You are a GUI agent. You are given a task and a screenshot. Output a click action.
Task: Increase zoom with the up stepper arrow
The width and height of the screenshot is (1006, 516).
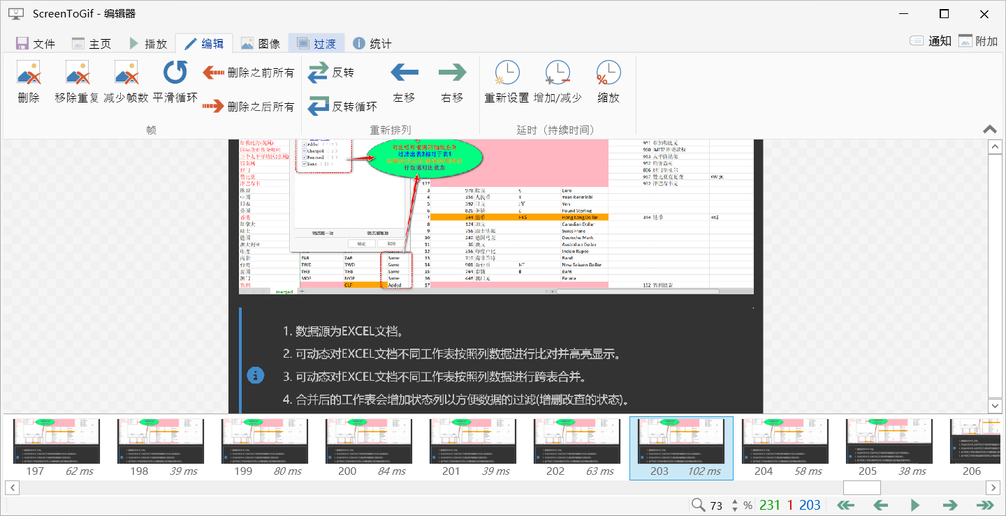[x=734, y=501]
